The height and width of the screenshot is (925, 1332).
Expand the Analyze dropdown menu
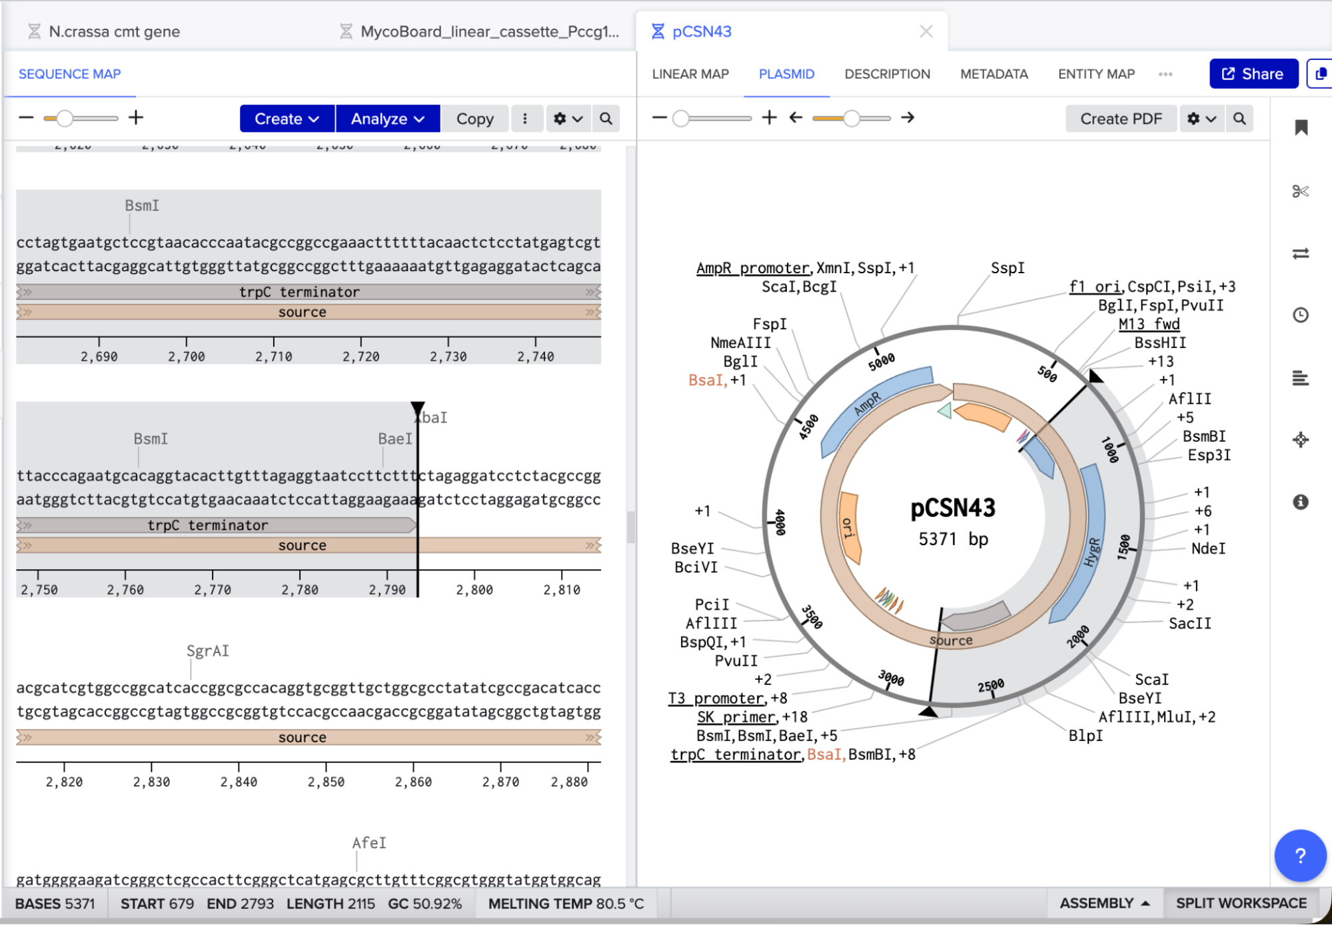pos(387,119)
